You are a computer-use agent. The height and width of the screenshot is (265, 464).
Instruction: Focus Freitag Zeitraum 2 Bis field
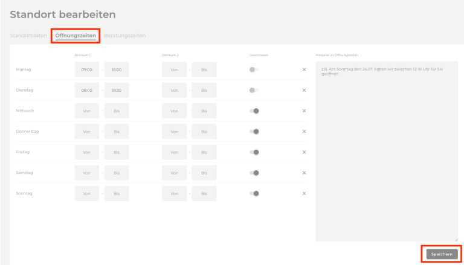pyautogui.click(x=204, y=152)
